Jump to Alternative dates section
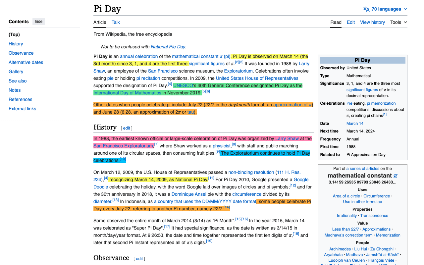424x265 pixels. (x=26, y=62)
